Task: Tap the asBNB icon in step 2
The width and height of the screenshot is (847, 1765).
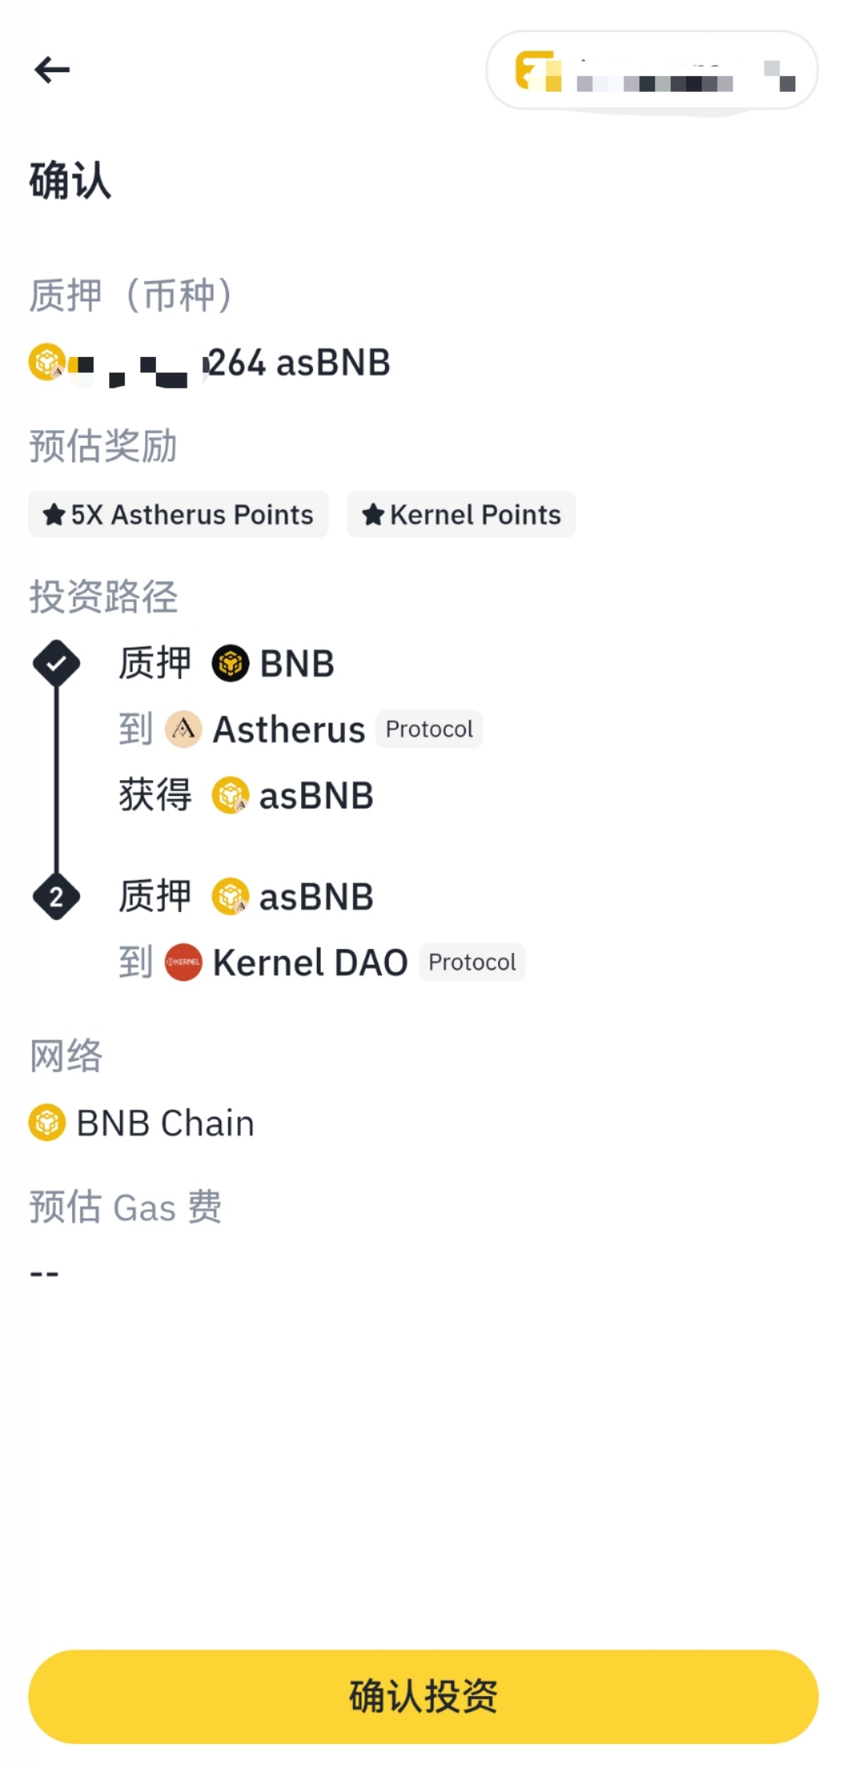Action: (x=231, y=896)
